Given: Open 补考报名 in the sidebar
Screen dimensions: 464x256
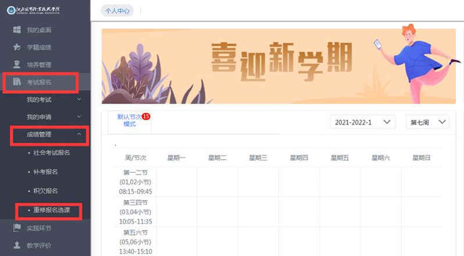Looking at the screenshot, I should [45, 172].
